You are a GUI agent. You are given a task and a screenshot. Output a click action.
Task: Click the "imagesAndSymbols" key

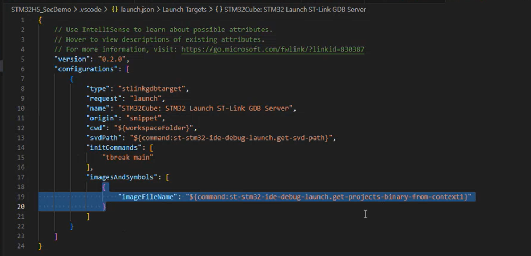click(122, 177)
